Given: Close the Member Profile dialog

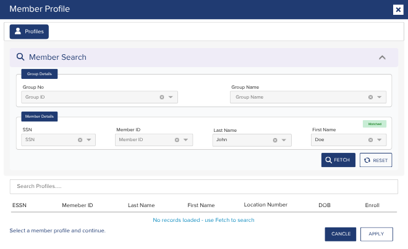Looking at the screenshot, I should tap(398, 10).
